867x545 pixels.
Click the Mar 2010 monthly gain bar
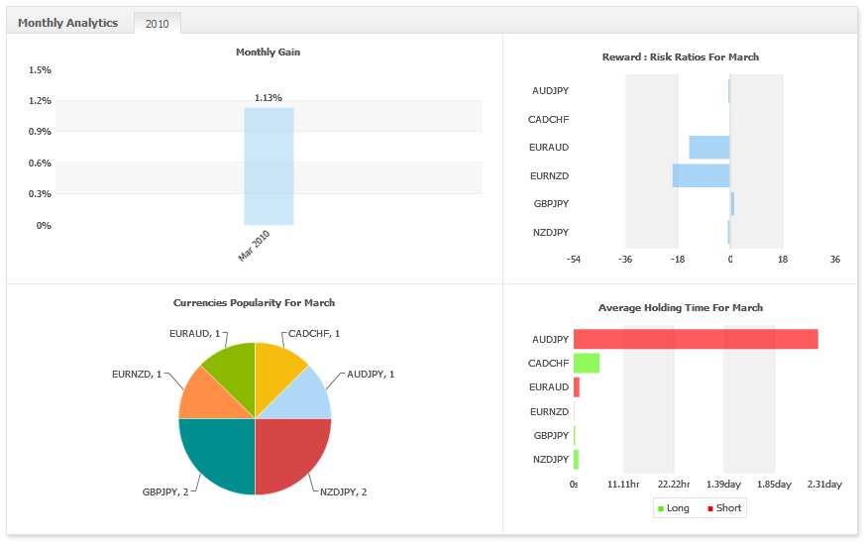point(269,166)
